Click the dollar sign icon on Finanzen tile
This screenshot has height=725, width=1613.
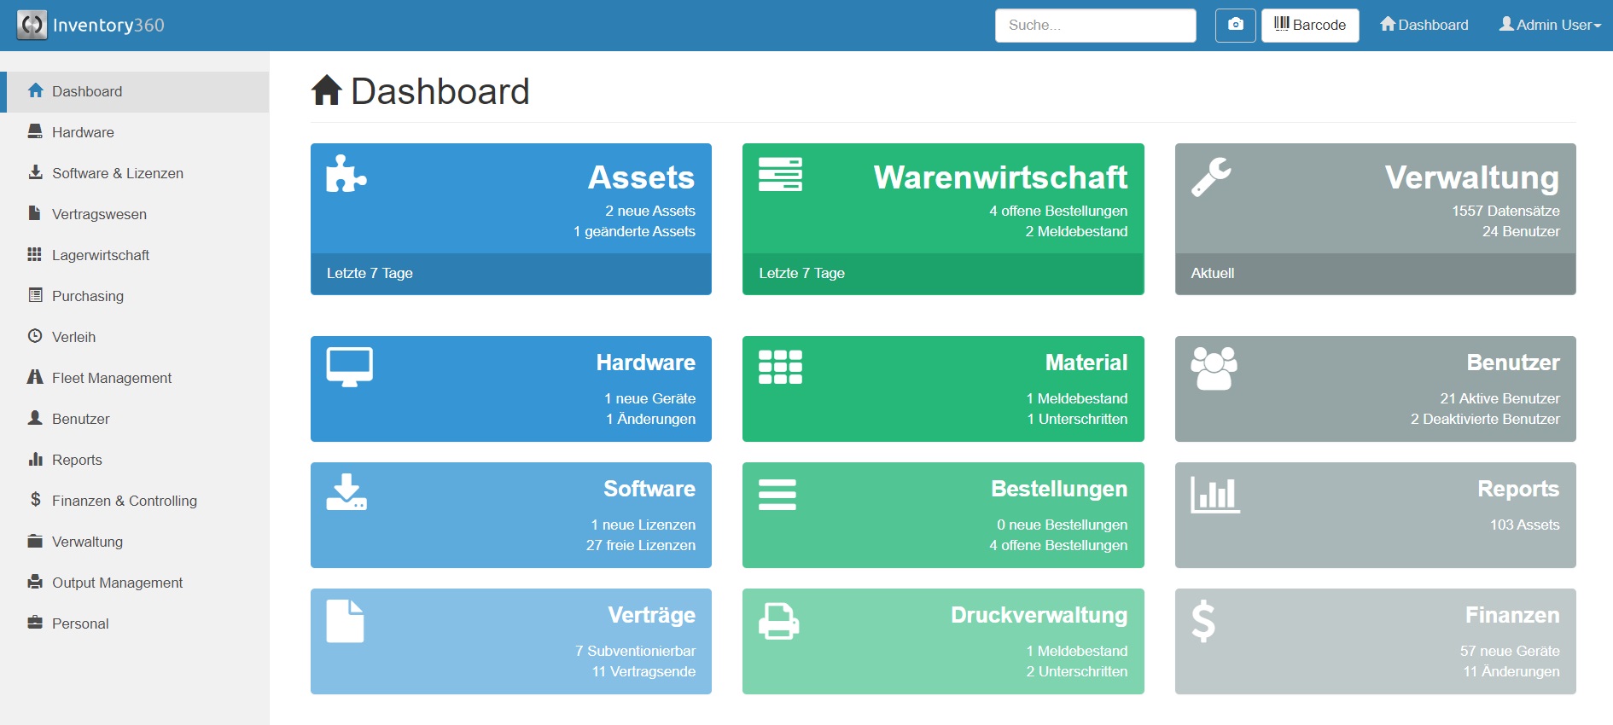(1203, 621)
